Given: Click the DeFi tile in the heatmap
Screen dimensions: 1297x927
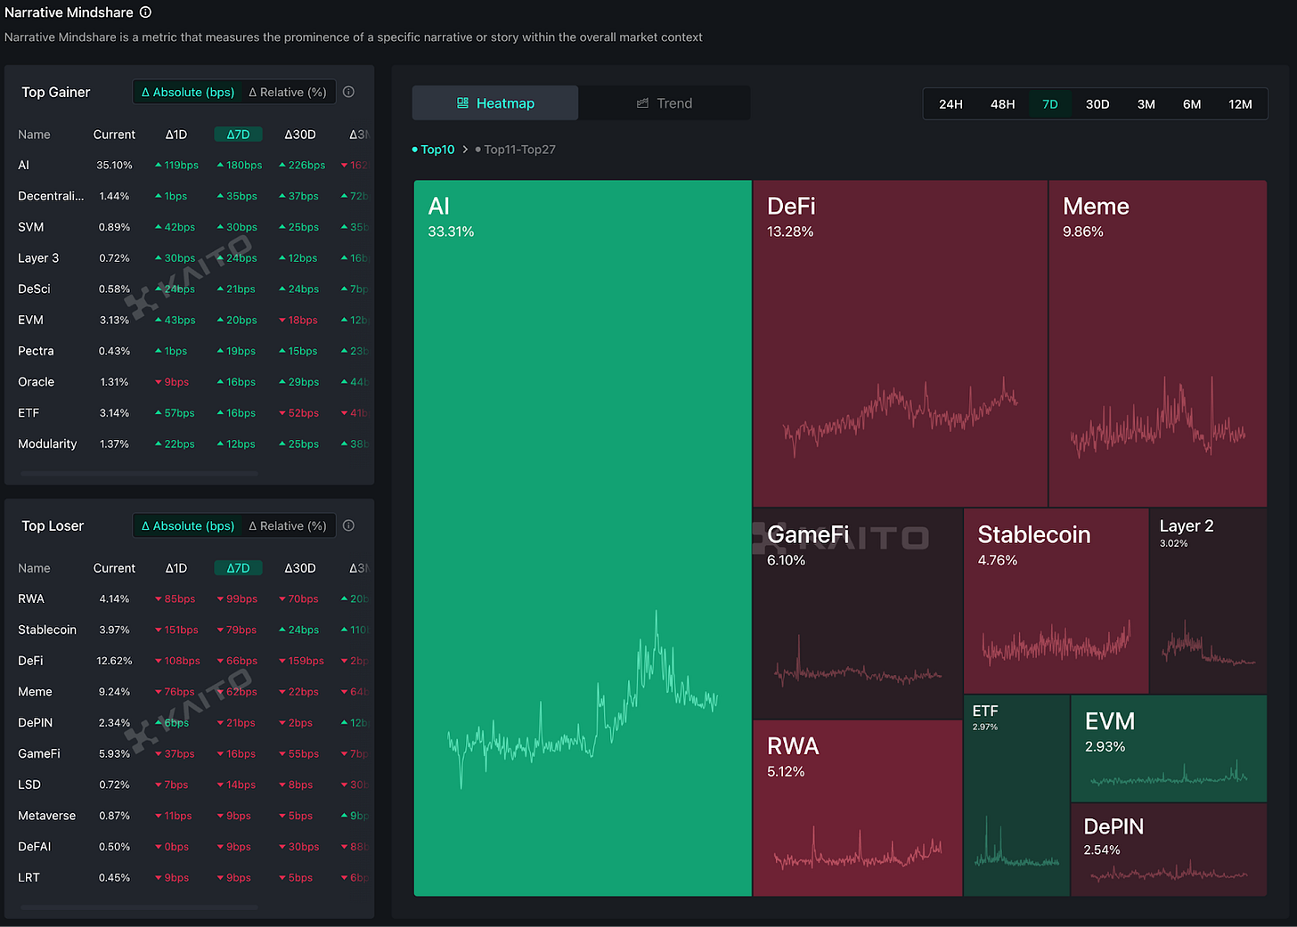Looking at the screenshot, I should (900, 343).
